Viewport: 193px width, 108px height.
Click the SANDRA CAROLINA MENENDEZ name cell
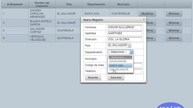click(42, 13)
